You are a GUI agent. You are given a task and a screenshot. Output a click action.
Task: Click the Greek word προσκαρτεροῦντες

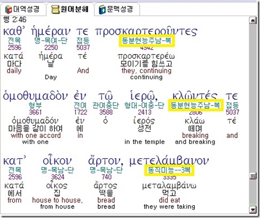pyautogui.click(x=146, y=32)
